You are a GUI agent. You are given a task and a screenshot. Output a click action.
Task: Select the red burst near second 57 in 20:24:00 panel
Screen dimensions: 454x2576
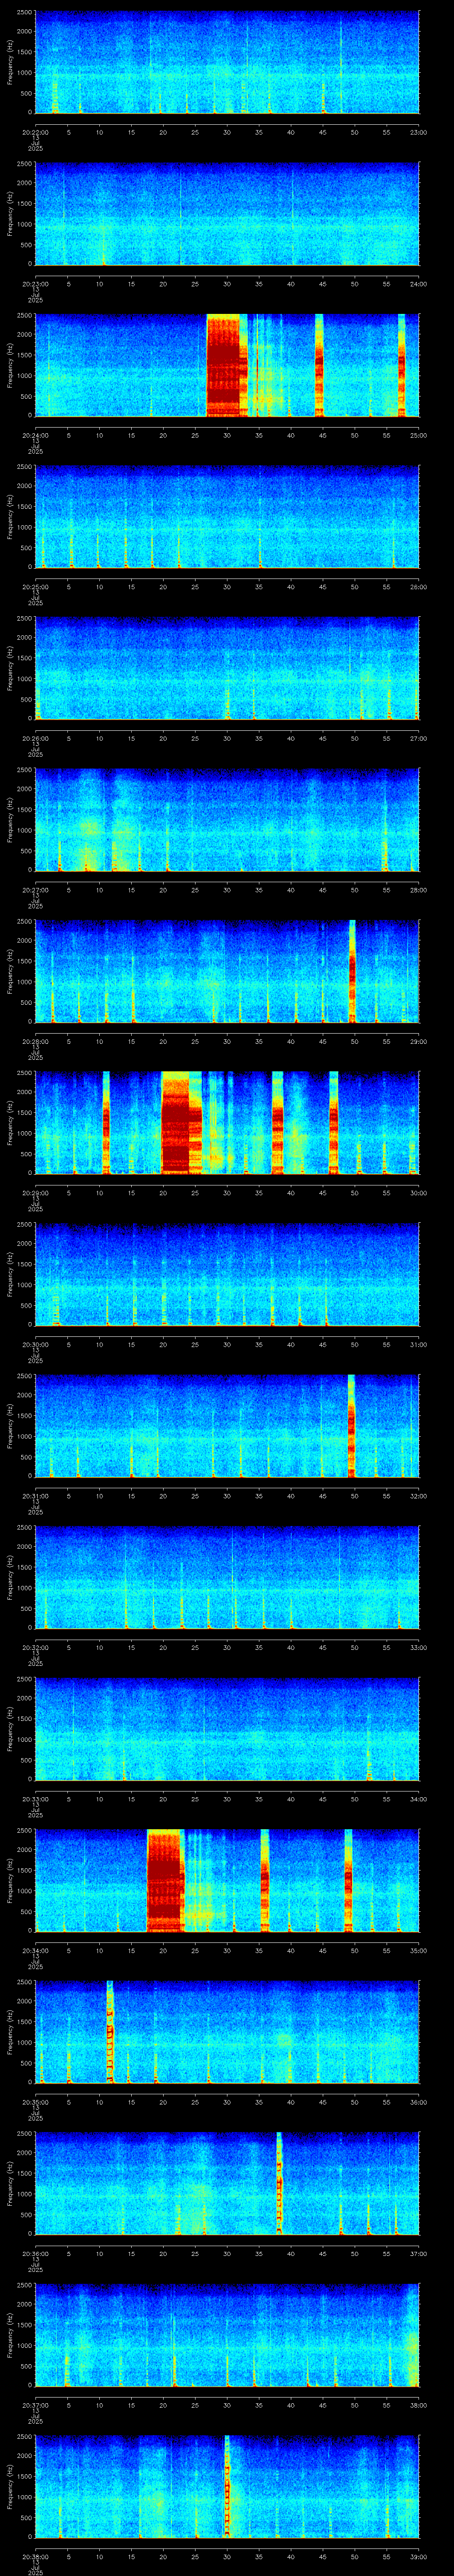click(402, 365)
